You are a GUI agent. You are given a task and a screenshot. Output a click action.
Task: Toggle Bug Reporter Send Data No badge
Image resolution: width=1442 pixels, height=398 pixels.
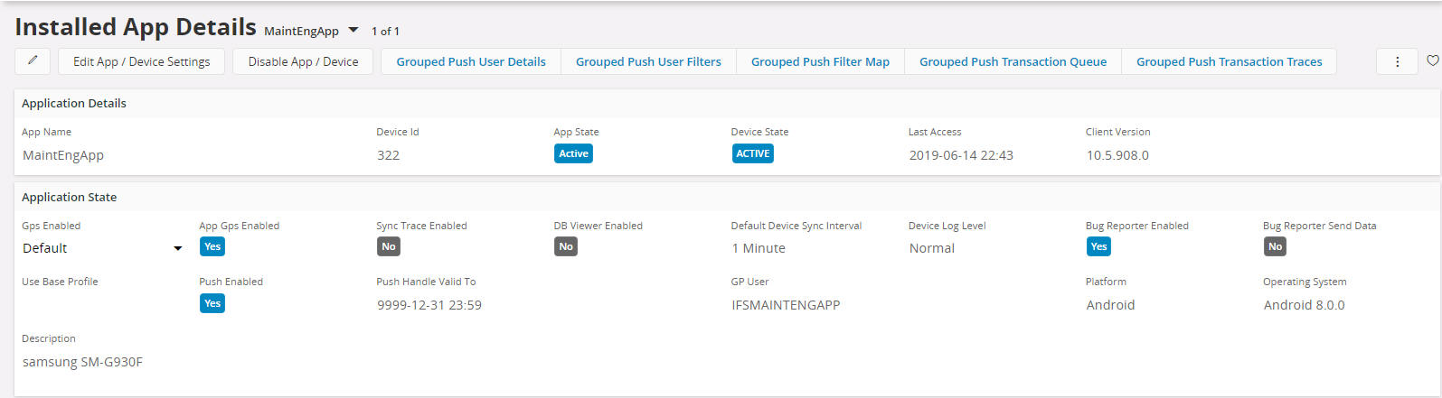pos(1275,246)
